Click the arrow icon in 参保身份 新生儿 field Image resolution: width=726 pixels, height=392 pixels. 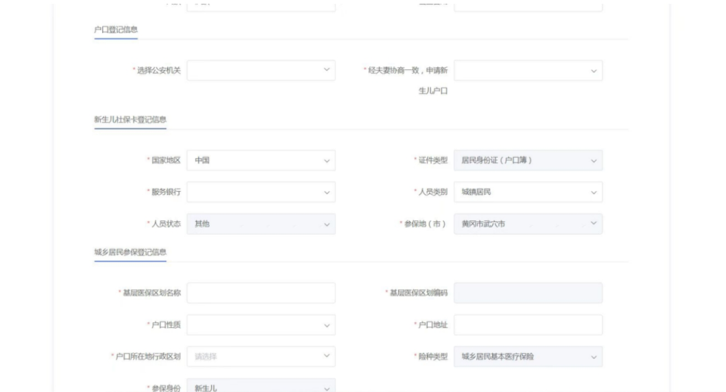(326, 388)
